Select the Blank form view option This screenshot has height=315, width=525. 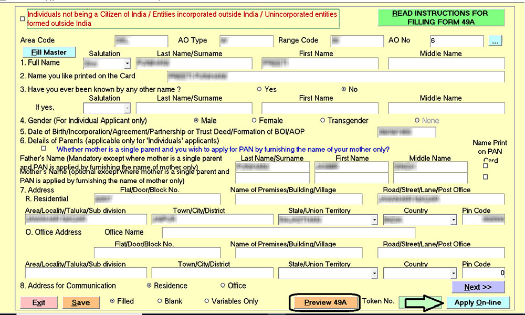click(159, 301)
